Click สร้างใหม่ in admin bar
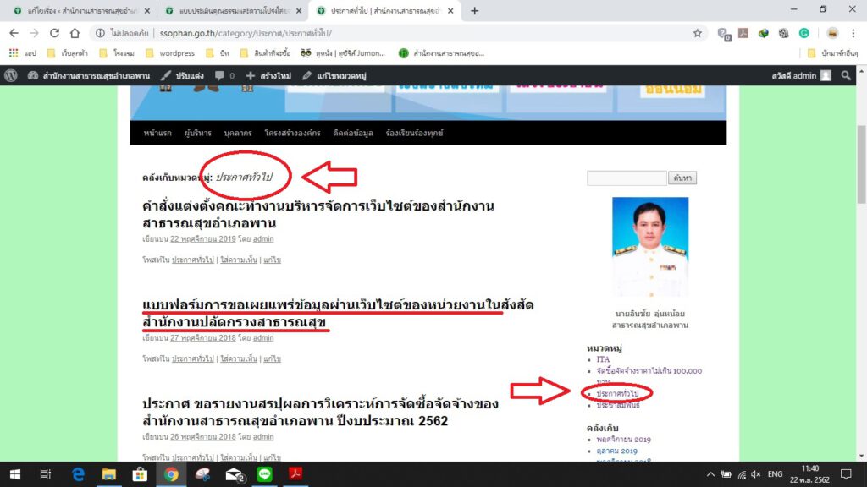 268,75
